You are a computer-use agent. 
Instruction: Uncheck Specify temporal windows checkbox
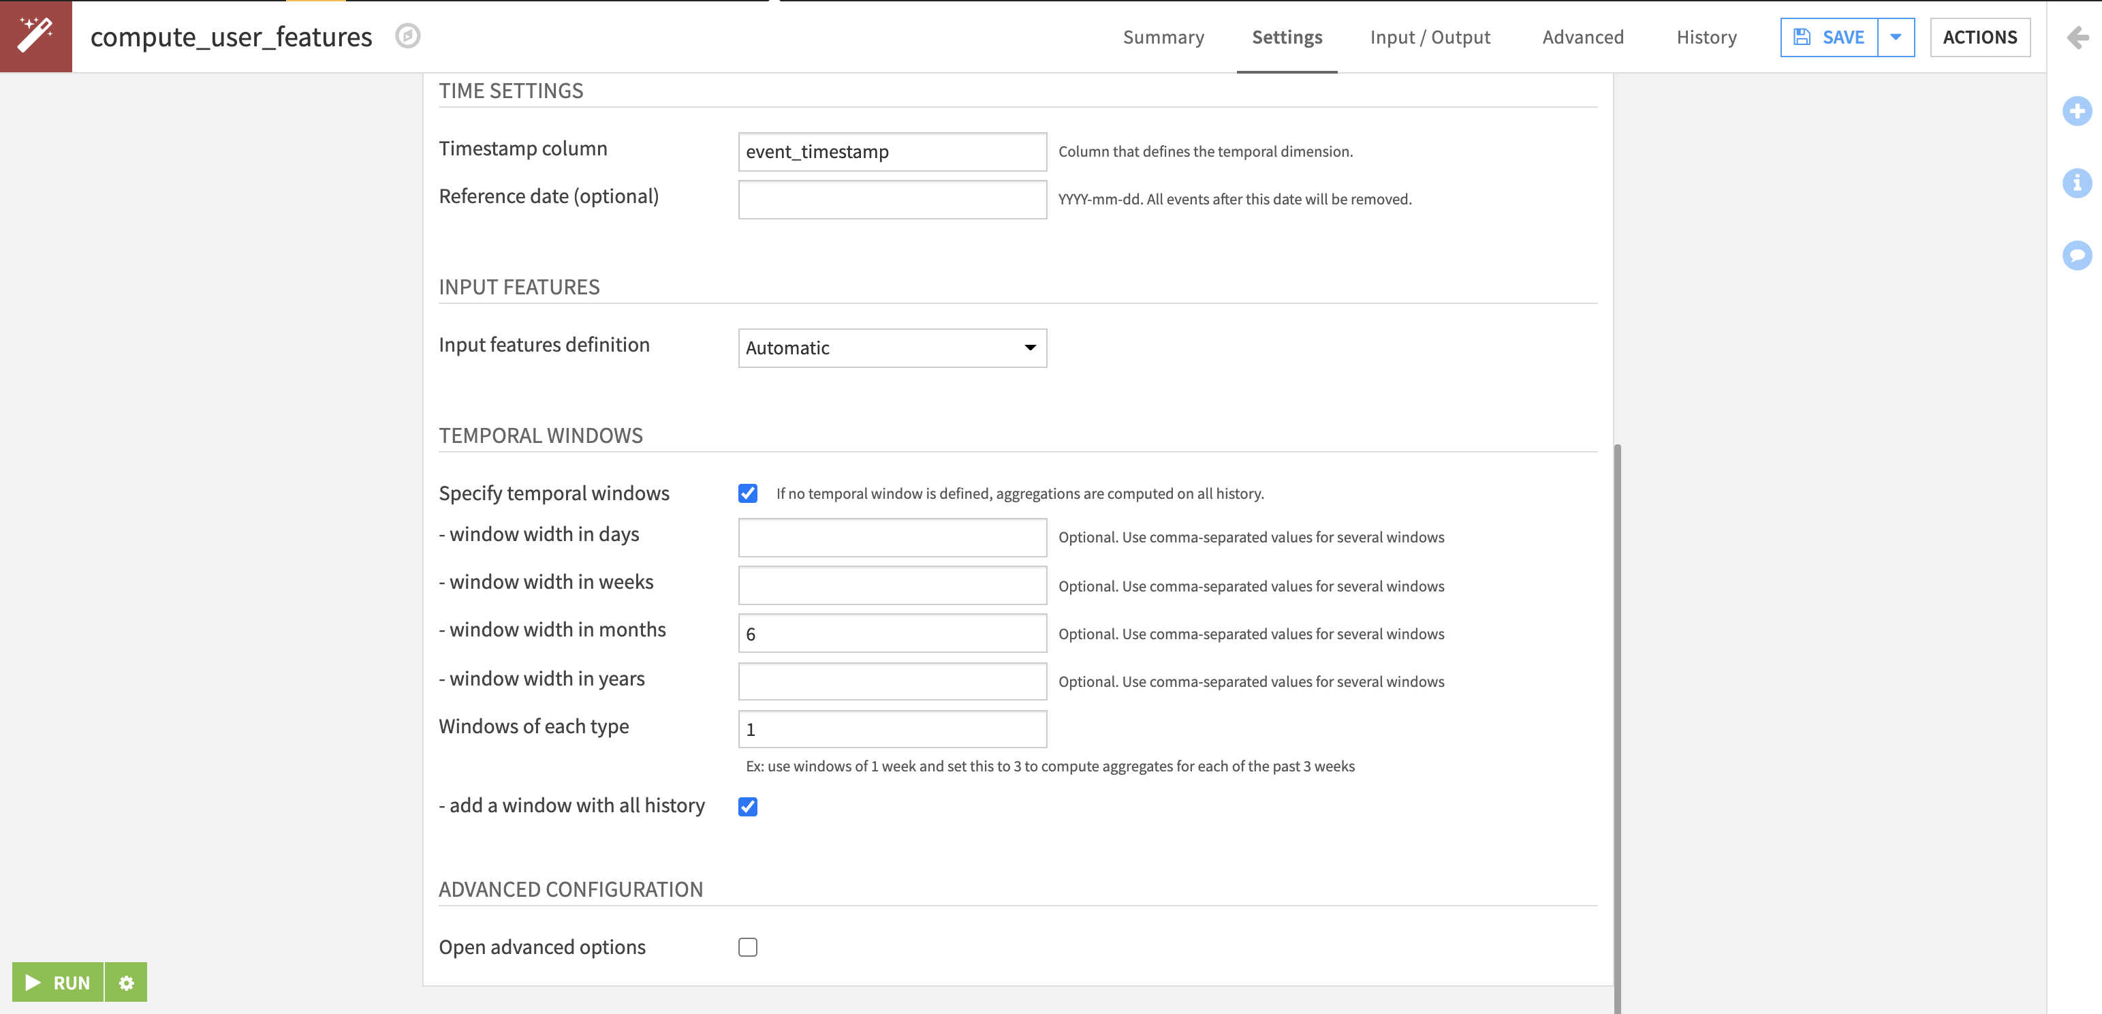pyautogui.click(x=747, y=493)
